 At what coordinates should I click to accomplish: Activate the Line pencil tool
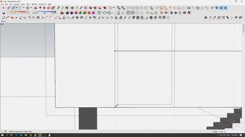[x=13, y=8]
